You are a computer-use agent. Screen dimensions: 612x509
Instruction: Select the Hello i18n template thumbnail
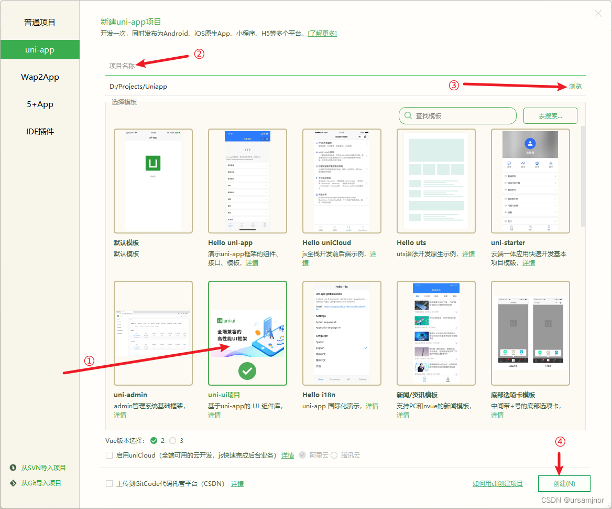click(342, 333)
